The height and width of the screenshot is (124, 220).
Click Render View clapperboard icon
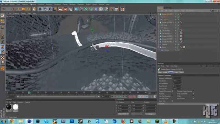click(x=60, y=9)
